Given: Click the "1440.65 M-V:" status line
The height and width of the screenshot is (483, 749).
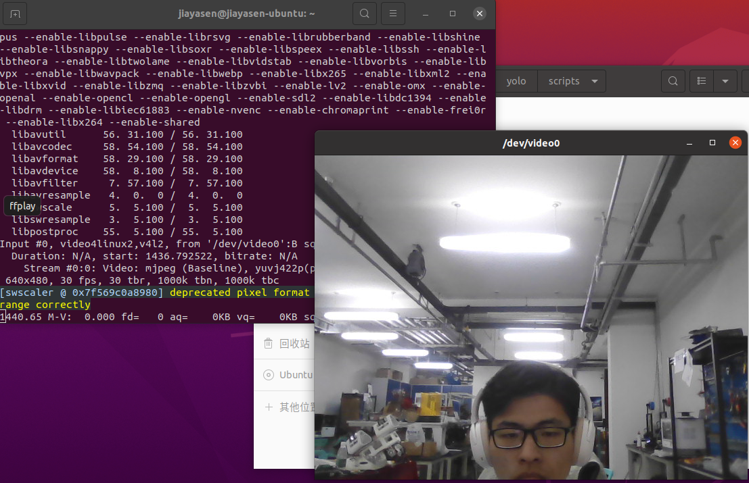Looking at the screenshot, I should pyautogui.click(x=157, y=317).
